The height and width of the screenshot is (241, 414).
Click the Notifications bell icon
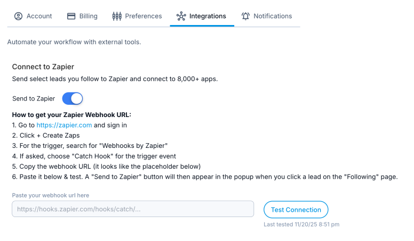coord(246,16)
